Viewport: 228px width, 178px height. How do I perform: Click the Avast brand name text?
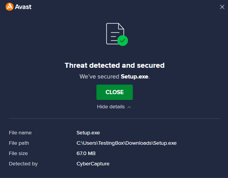(23, 7)
